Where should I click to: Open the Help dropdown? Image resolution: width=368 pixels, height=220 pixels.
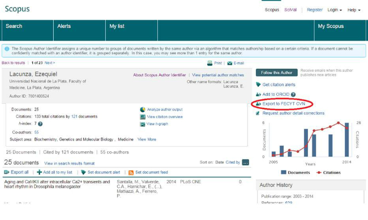(354, 10)
